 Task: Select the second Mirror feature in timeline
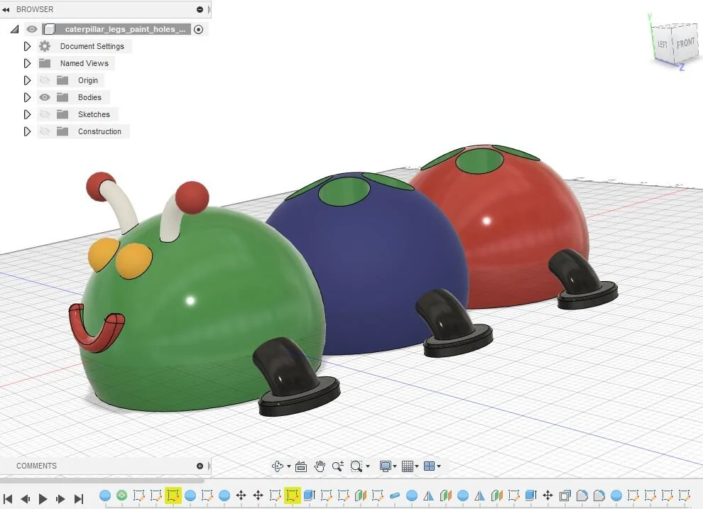[x=480, y=496]
